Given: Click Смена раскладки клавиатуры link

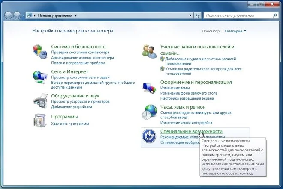Looking at the screenshot, I should point(196,115).
